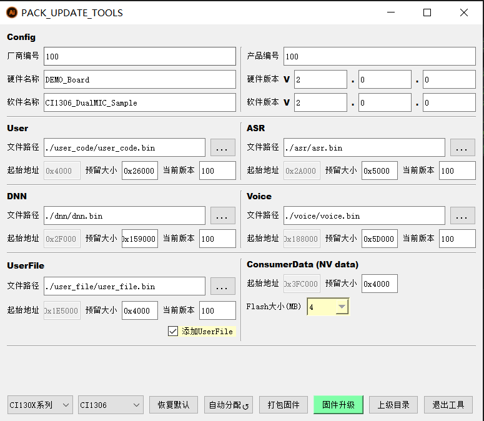Screen dimensions: 484x421
Task: Uncheck the 添加UserFile checkbox
Action: point(173,331)
